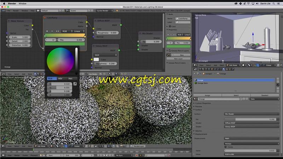Adjust the Mix Shader Fac slider

click(x=151, y=41)
